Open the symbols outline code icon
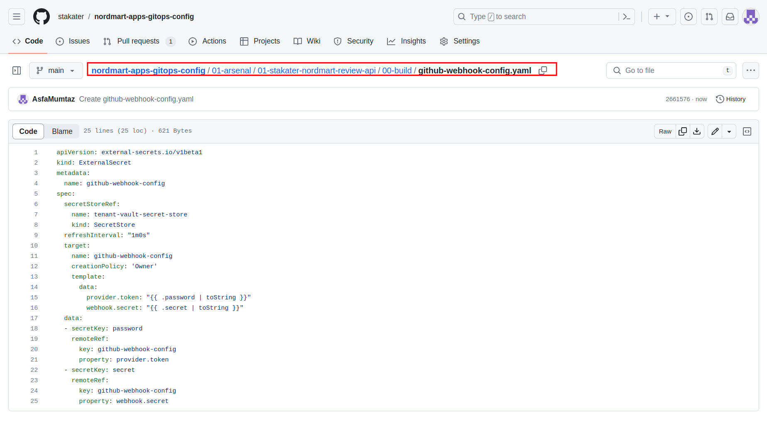The height and width of the screenshot is (432, 767). [x=747, y=131]
